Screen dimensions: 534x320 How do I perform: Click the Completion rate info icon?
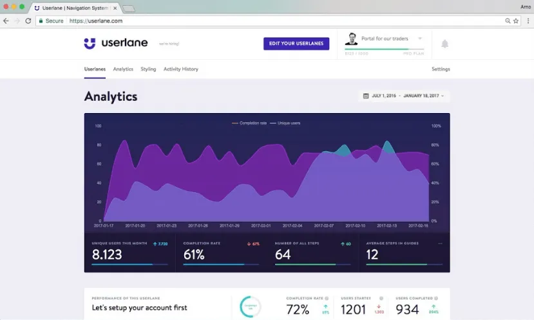tap(327, 298)
